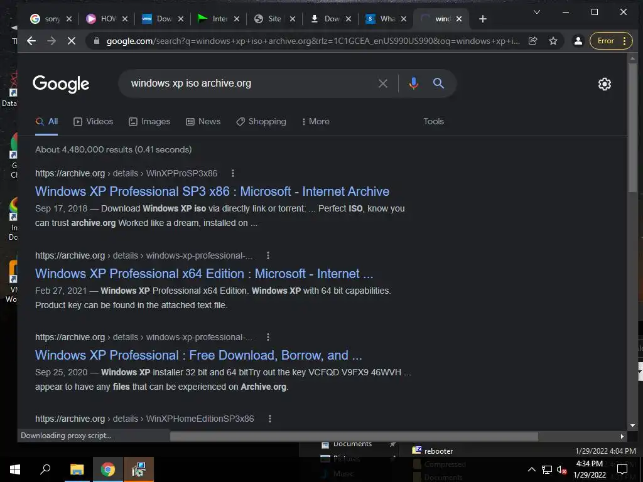The width and height of the screenshot is (643, 482).
Task: Switch to the Shopping results tab
Action: point(261,121)
